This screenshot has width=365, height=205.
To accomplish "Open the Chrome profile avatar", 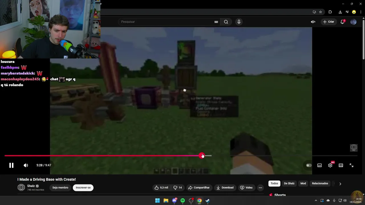I will point(354,12).
